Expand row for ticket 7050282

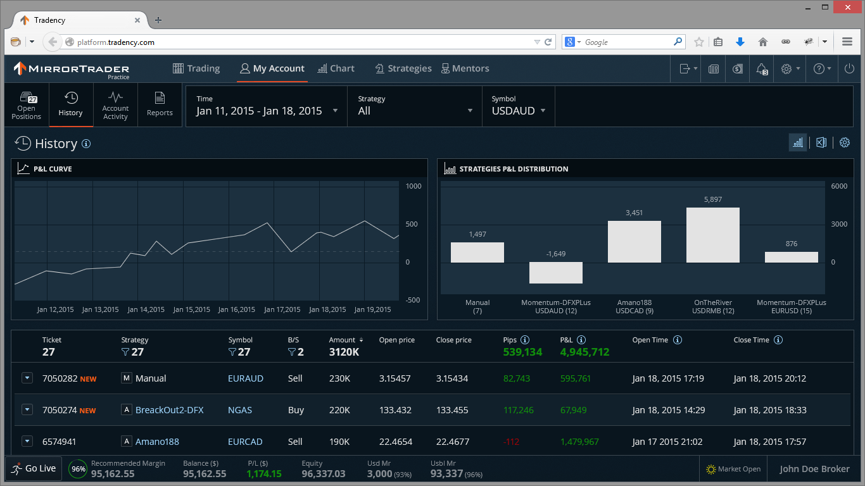(27, 378)
